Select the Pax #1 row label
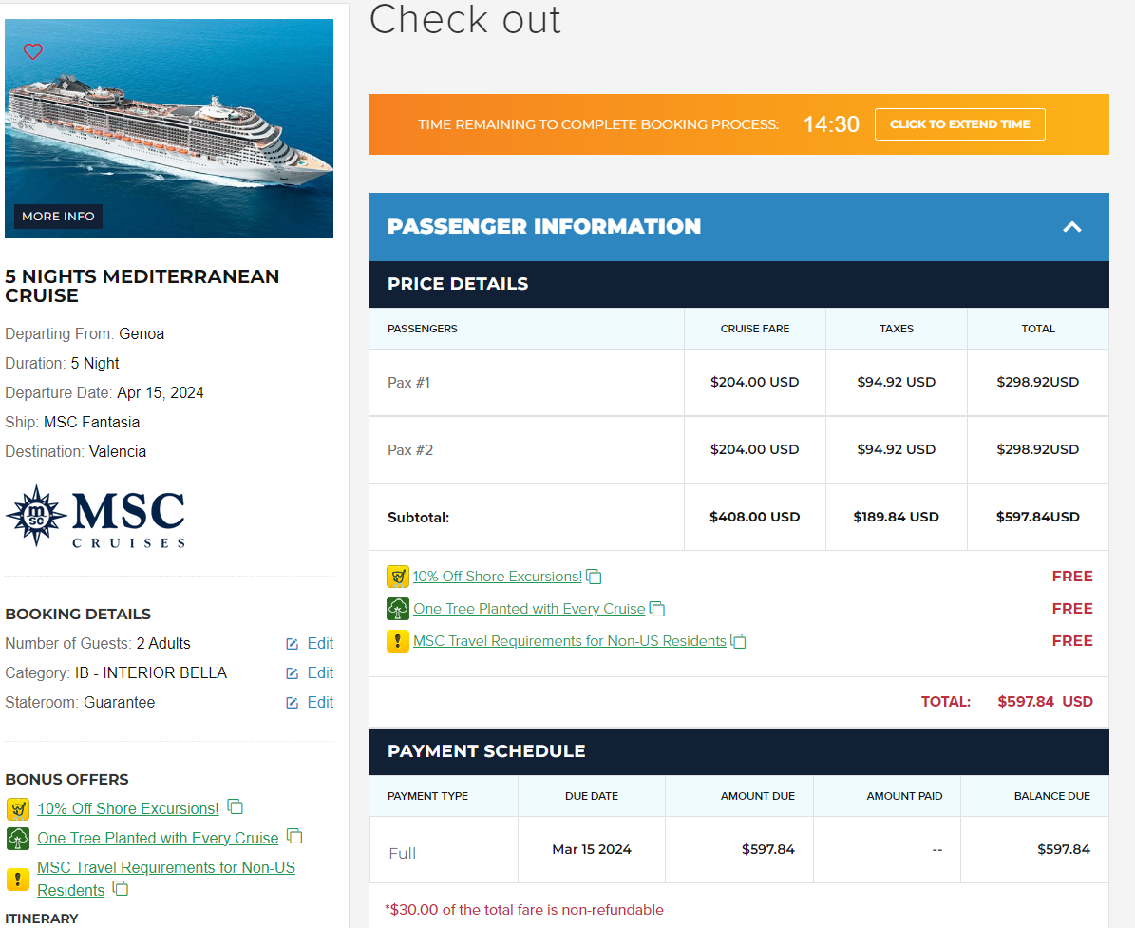This screenshot has width=1135, height=928. point(409,382)
